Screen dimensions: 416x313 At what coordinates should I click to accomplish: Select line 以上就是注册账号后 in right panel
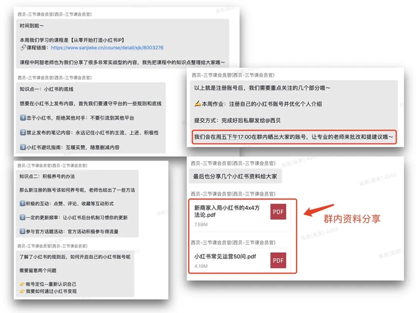coord(262,88)
